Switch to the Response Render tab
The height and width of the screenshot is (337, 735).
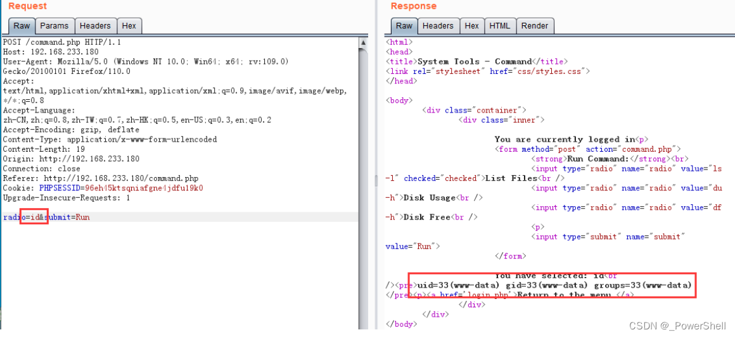(534, 26)
